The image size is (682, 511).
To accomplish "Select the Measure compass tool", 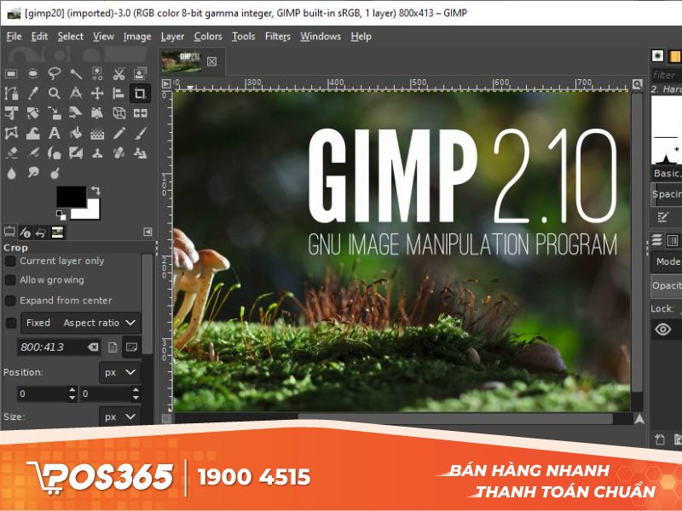I will [76, 93].
